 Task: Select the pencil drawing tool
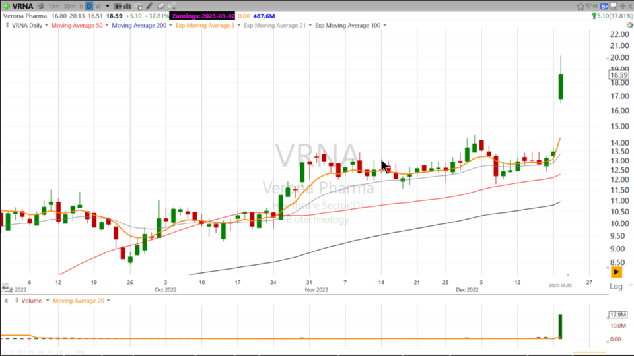click(149, 6)
